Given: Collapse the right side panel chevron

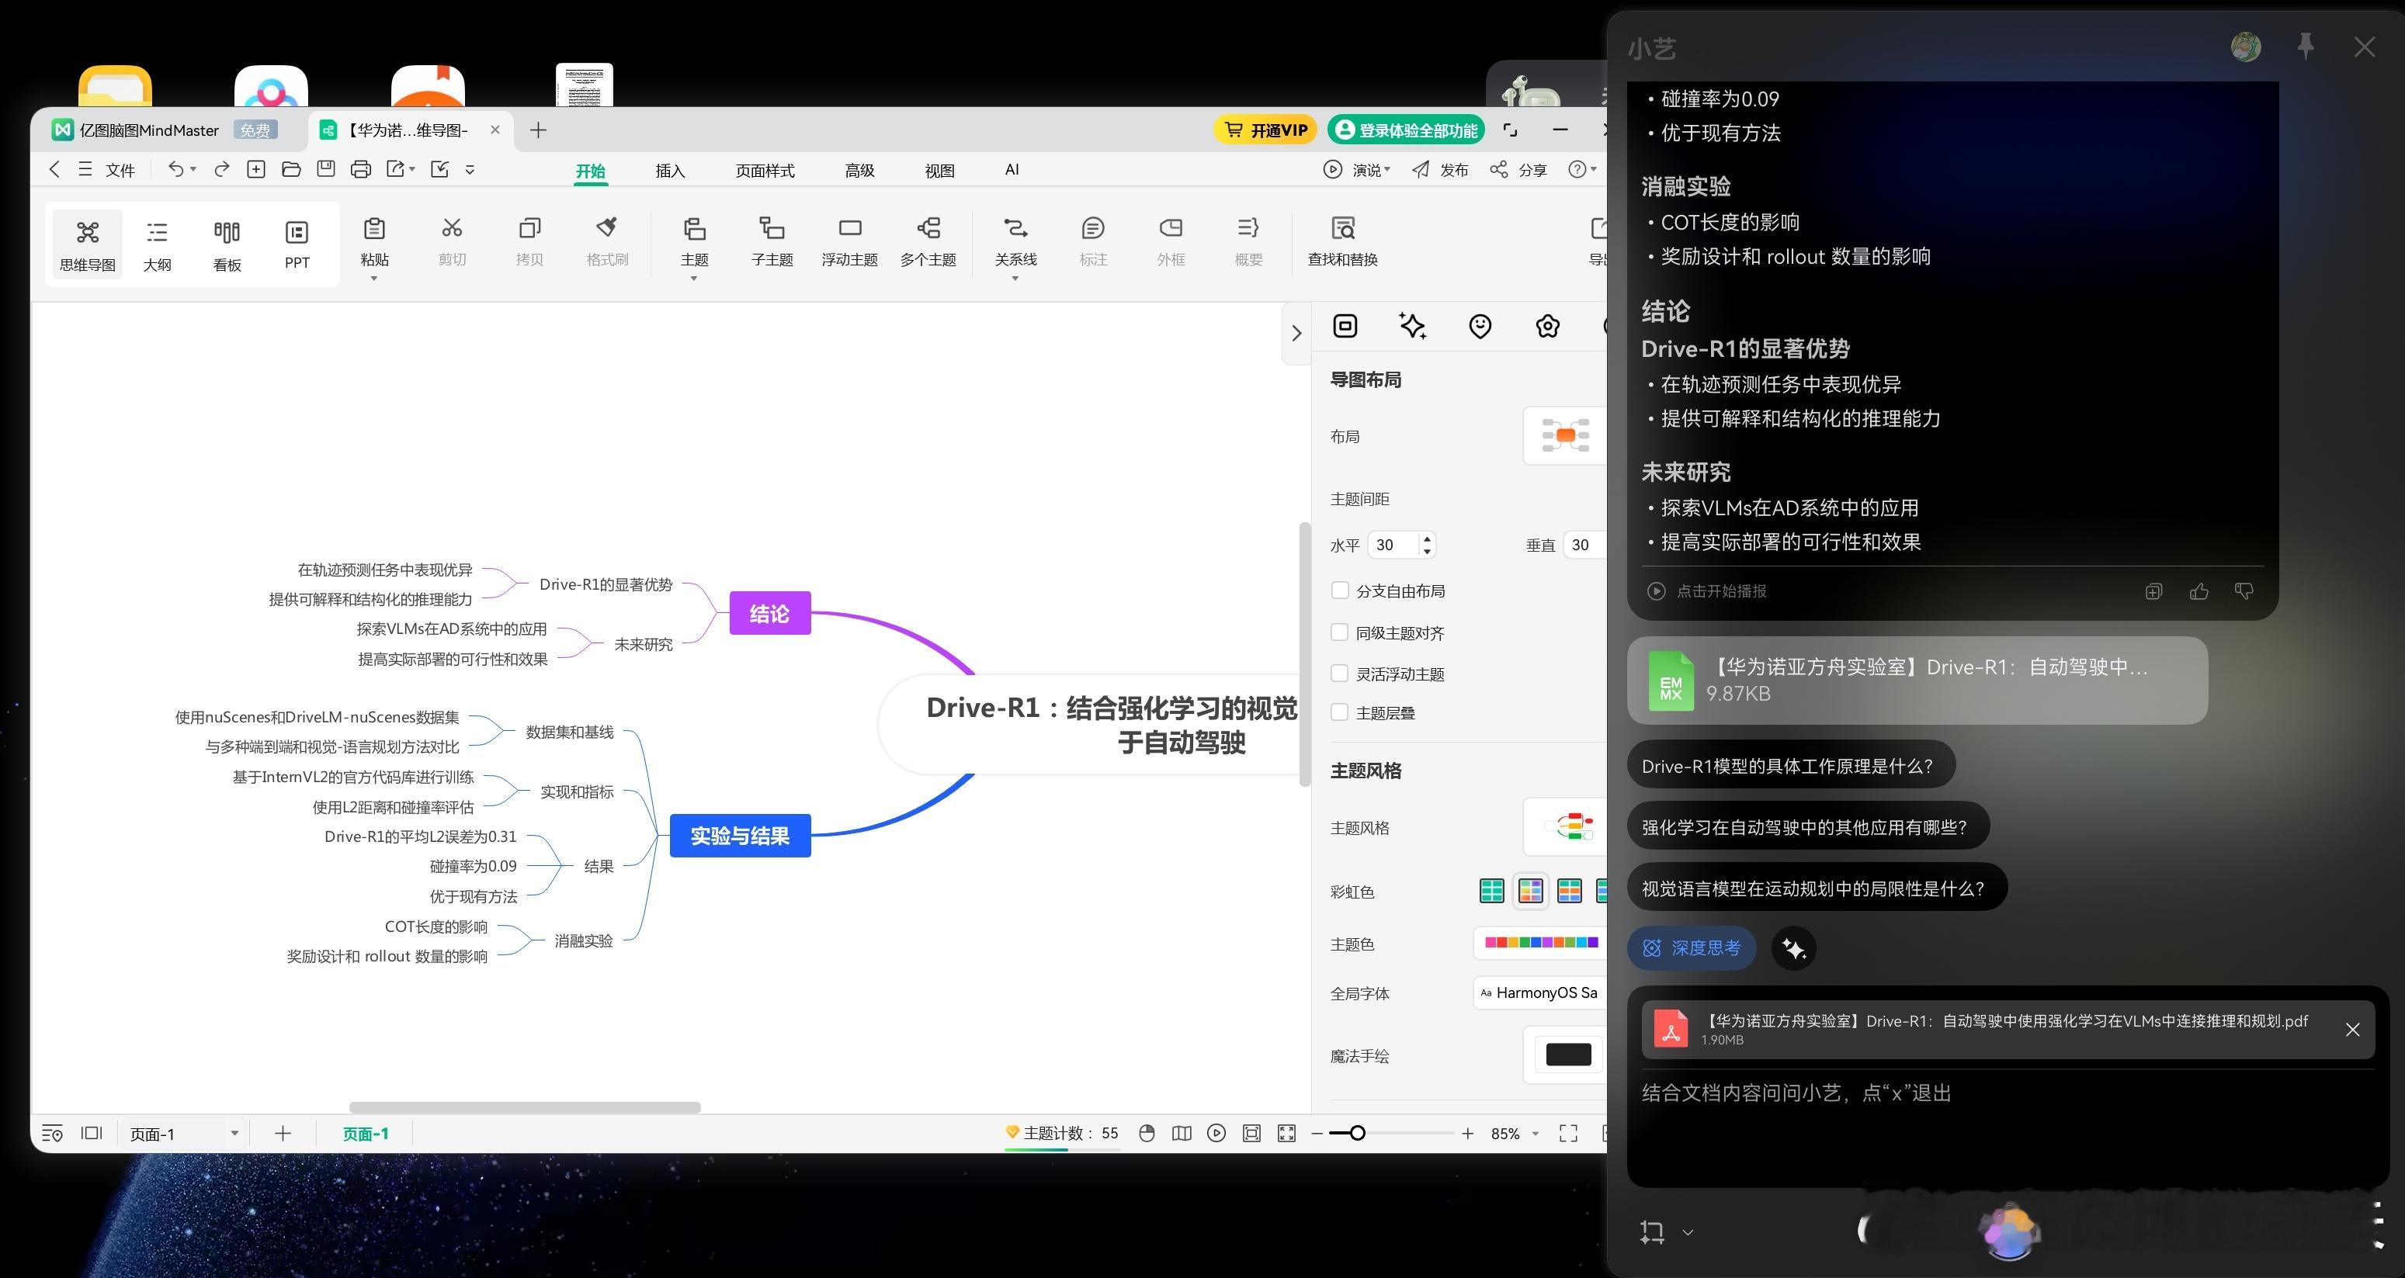Looking at the screenshot, I should (x=1296, y=333).
